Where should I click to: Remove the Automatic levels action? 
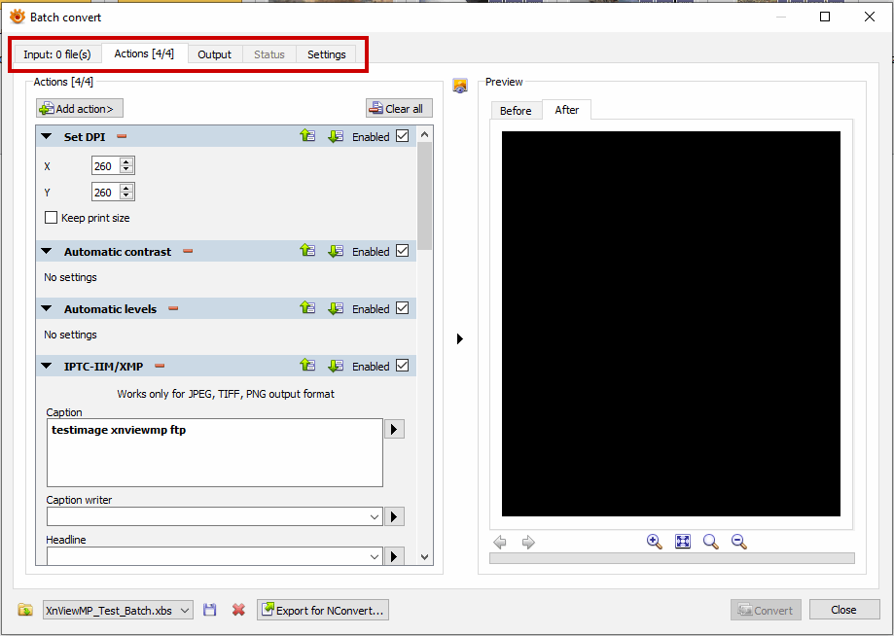(x=173, y=308)
